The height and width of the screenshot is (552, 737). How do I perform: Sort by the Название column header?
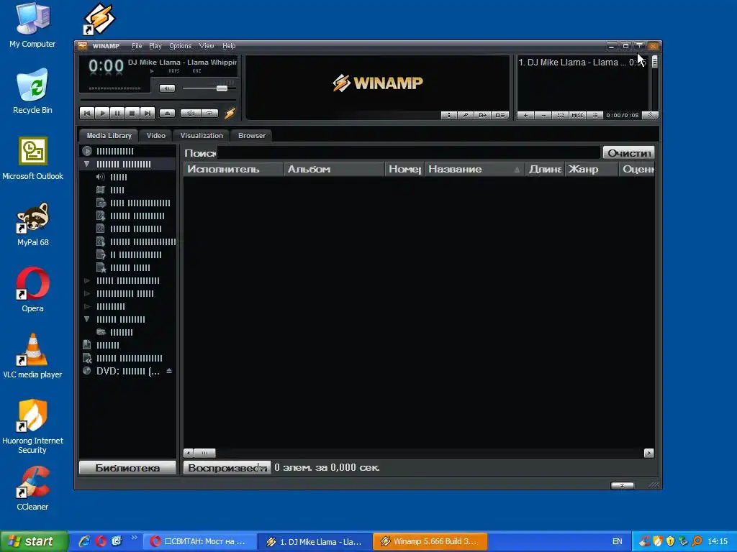[474, 169]
